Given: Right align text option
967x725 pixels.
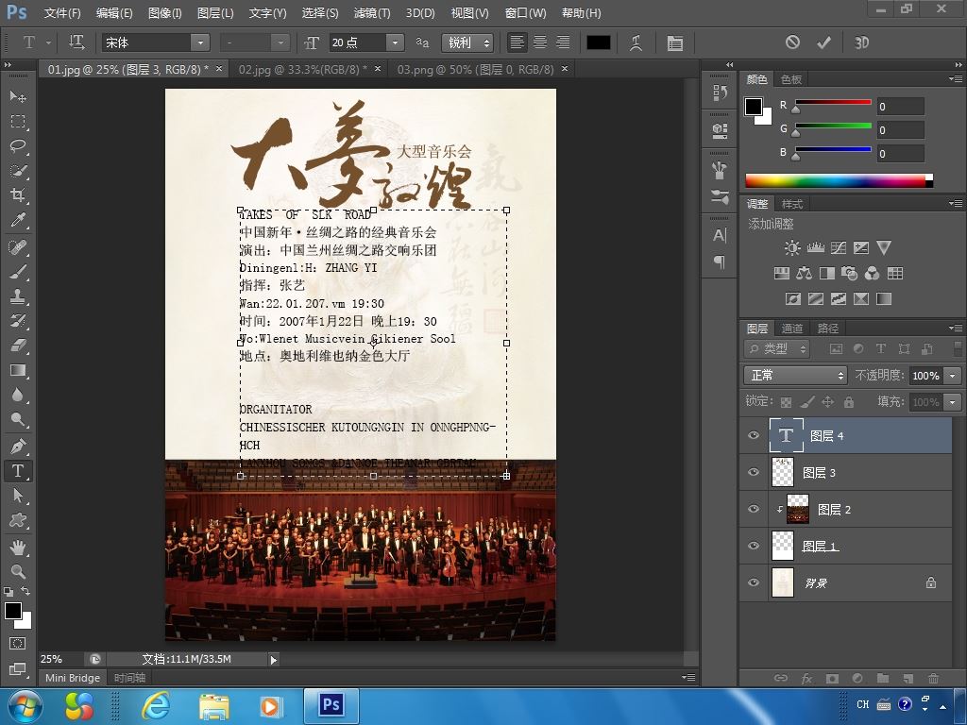Looking at the screenshot, I should (563, 42).
